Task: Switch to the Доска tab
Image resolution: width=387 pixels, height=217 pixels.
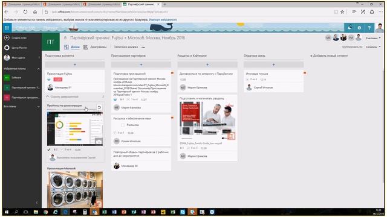Action: click(x=72, y=47)
